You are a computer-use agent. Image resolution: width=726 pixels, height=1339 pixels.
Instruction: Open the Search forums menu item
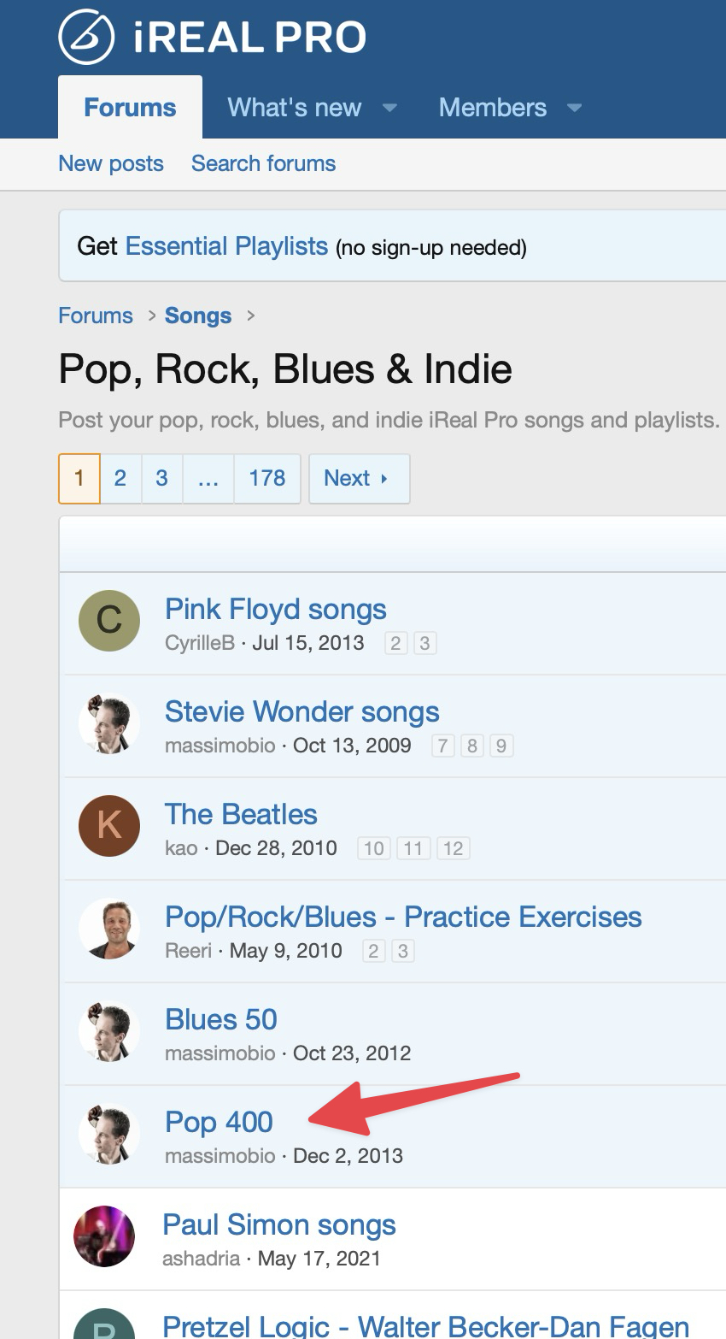[x=263, y=163]
